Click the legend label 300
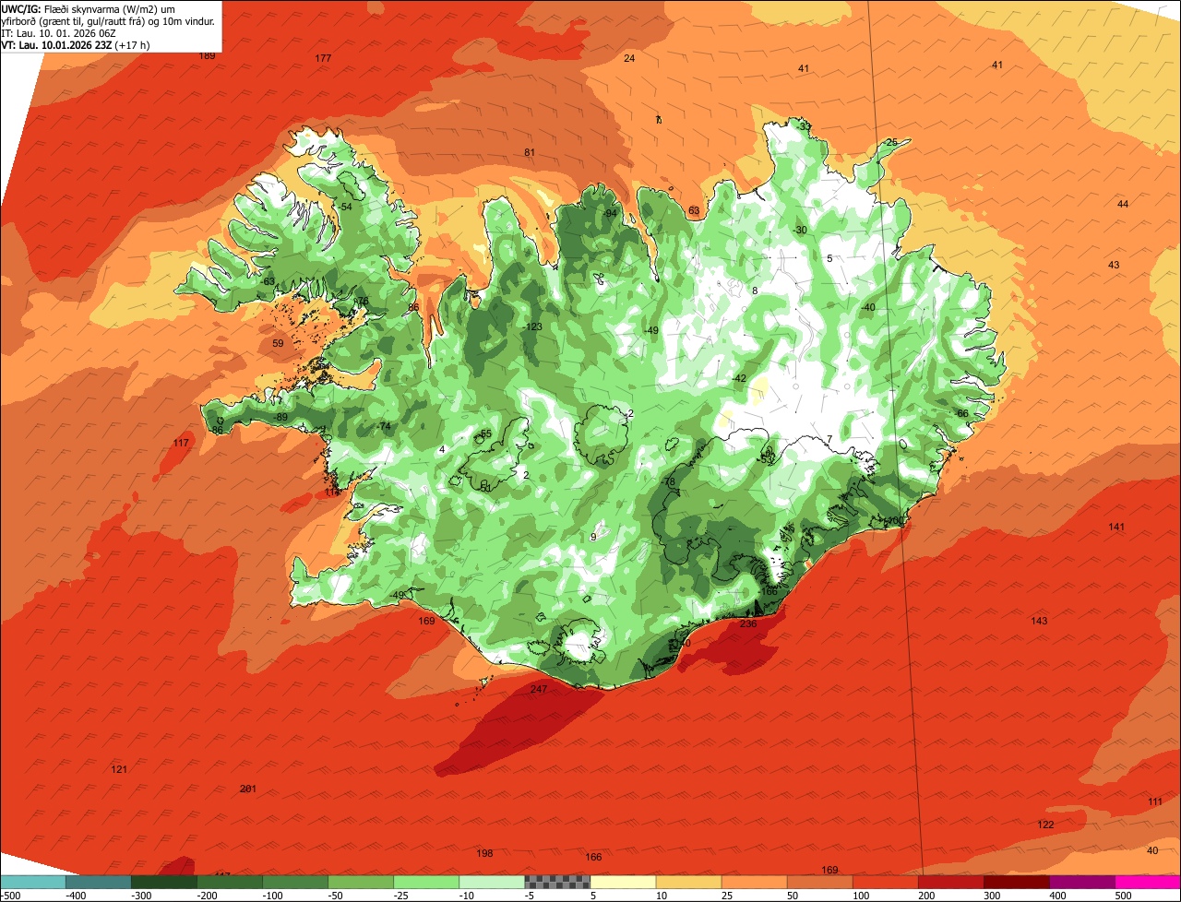Image resolution: width=1181 pixels, height=902 pixels. click(x=992, y=896)
